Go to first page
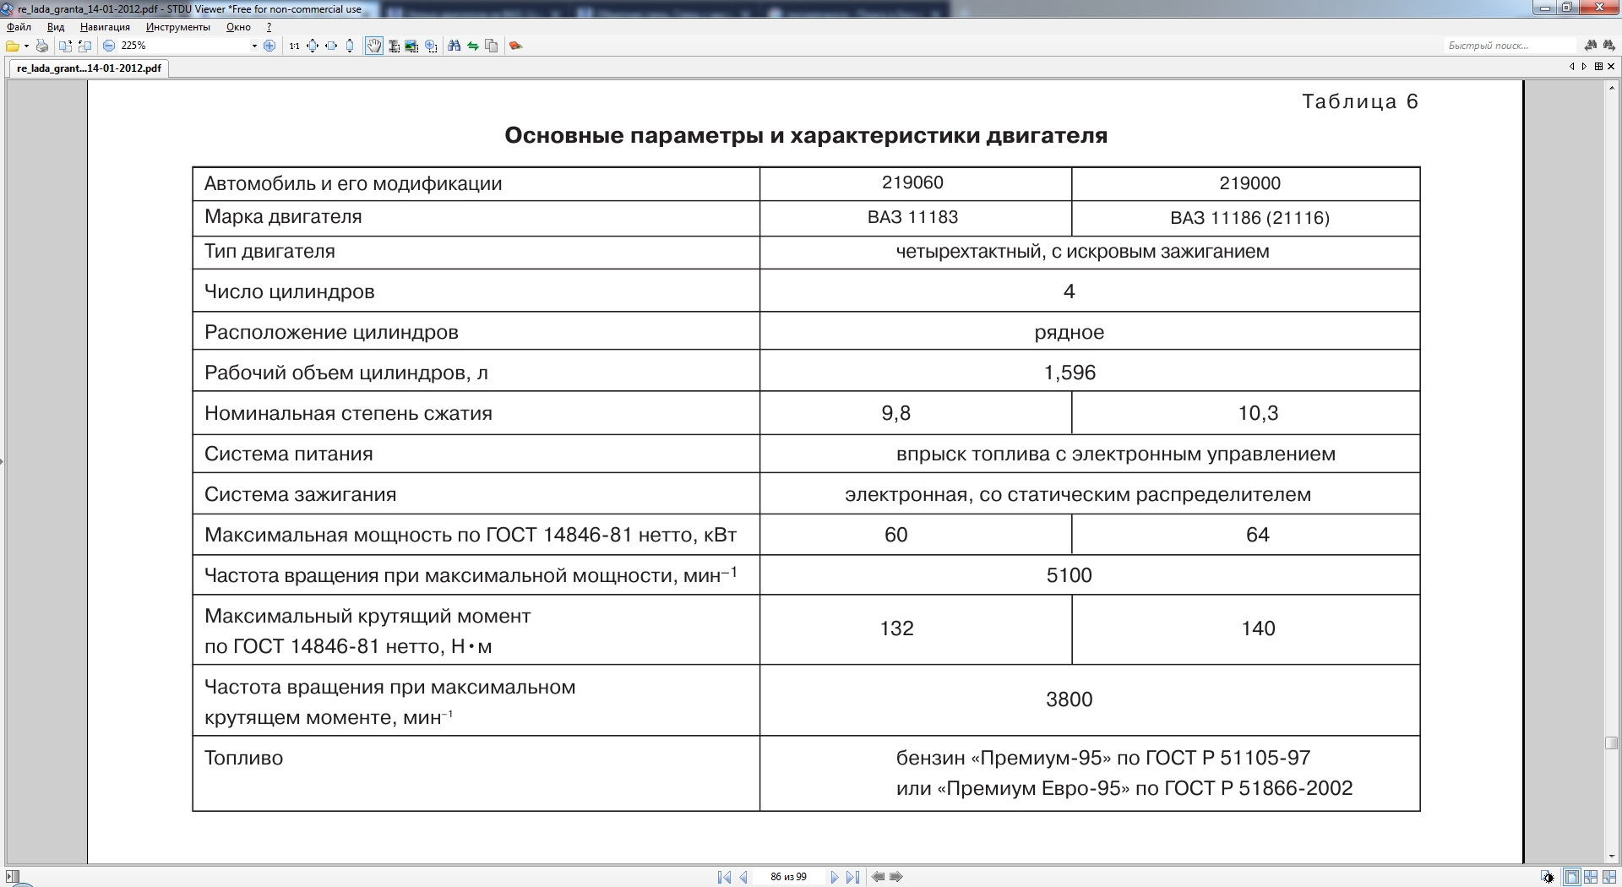Viewport: 1622px width, 887px height. click(x=724, y=877)
